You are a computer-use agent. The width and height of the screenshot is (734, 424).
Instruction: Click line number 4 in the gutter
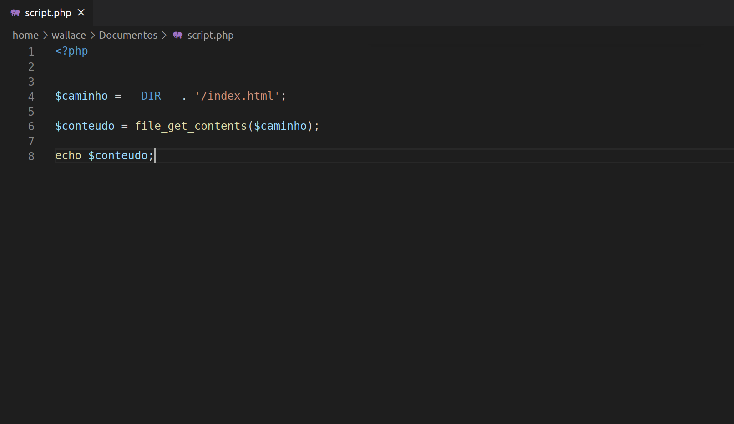(x=31, y=96)
